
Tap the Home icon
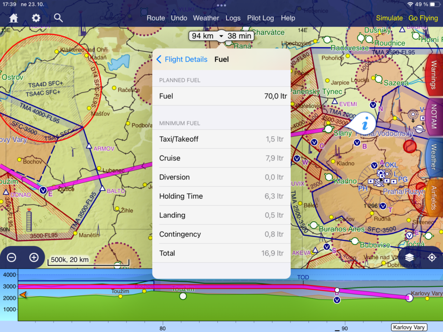(14, 18)
